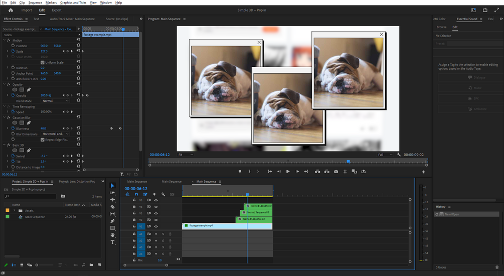The width and height of the screenshot is (504, 276).
Task: Toggle the Uniform Scale checkbox
Action: (x=42, y=62)
